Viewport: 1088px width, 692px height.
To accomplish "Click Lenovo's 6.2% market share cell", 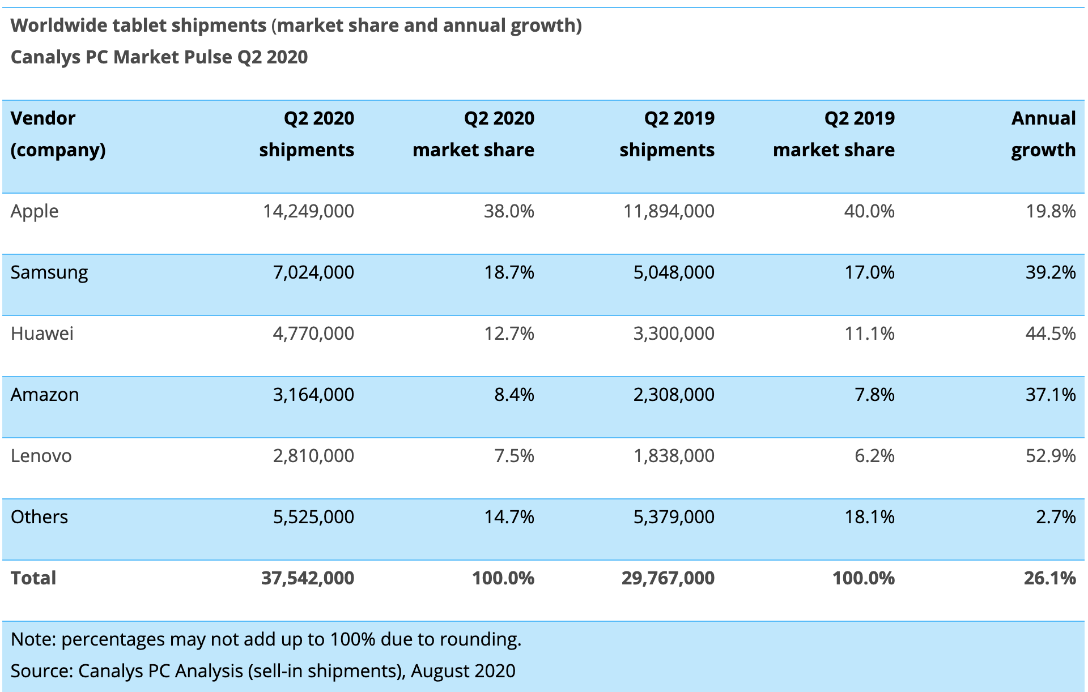I will click(x=874, y=456).
